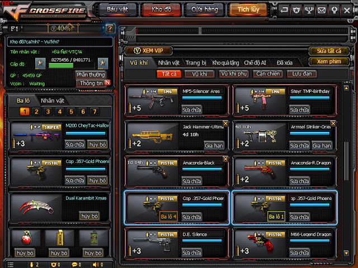Screen dimensions: 358x268
Task: Click the XEM VIP button
Action: coord(149,51)
